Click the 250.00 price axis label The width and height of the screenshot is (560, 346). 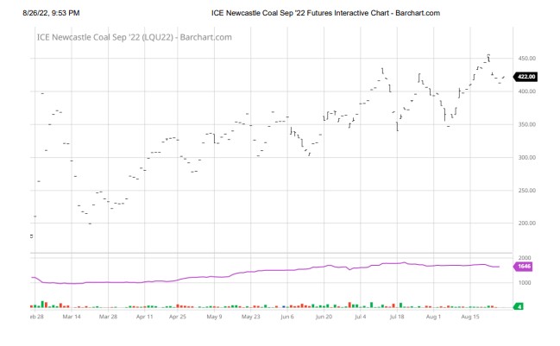pos(526,190)
